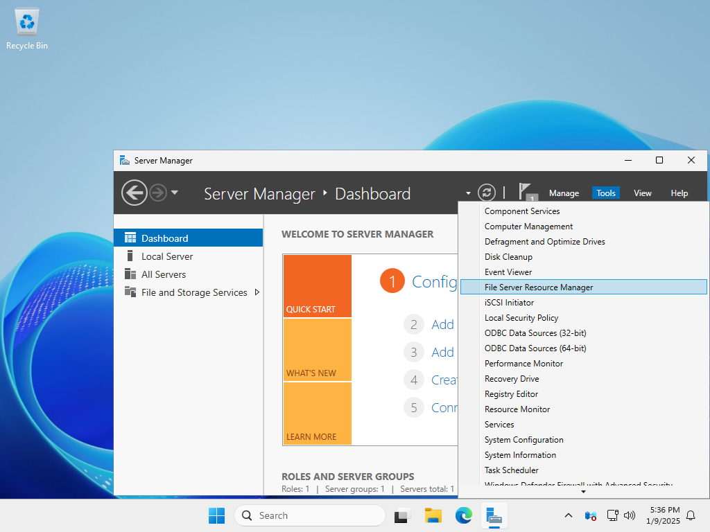
Task: Open System Information
Action: (583, 454)
